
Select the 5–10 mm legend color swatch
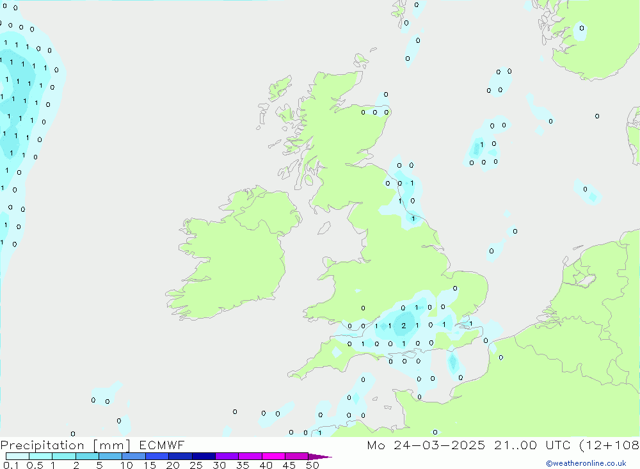coord(111,456)
